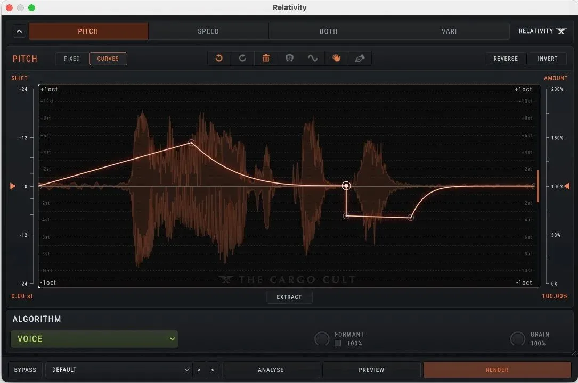
Task: Click the orange Amount slider handle
Action: tap(538, 186)
